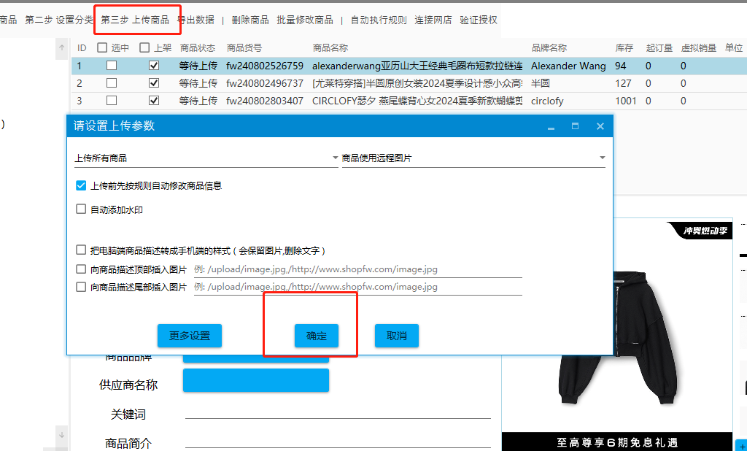This screenshot has width=747, height=451.
Task: Expand the 商品使用远程图片 dropdown
Action: point(473,158)
